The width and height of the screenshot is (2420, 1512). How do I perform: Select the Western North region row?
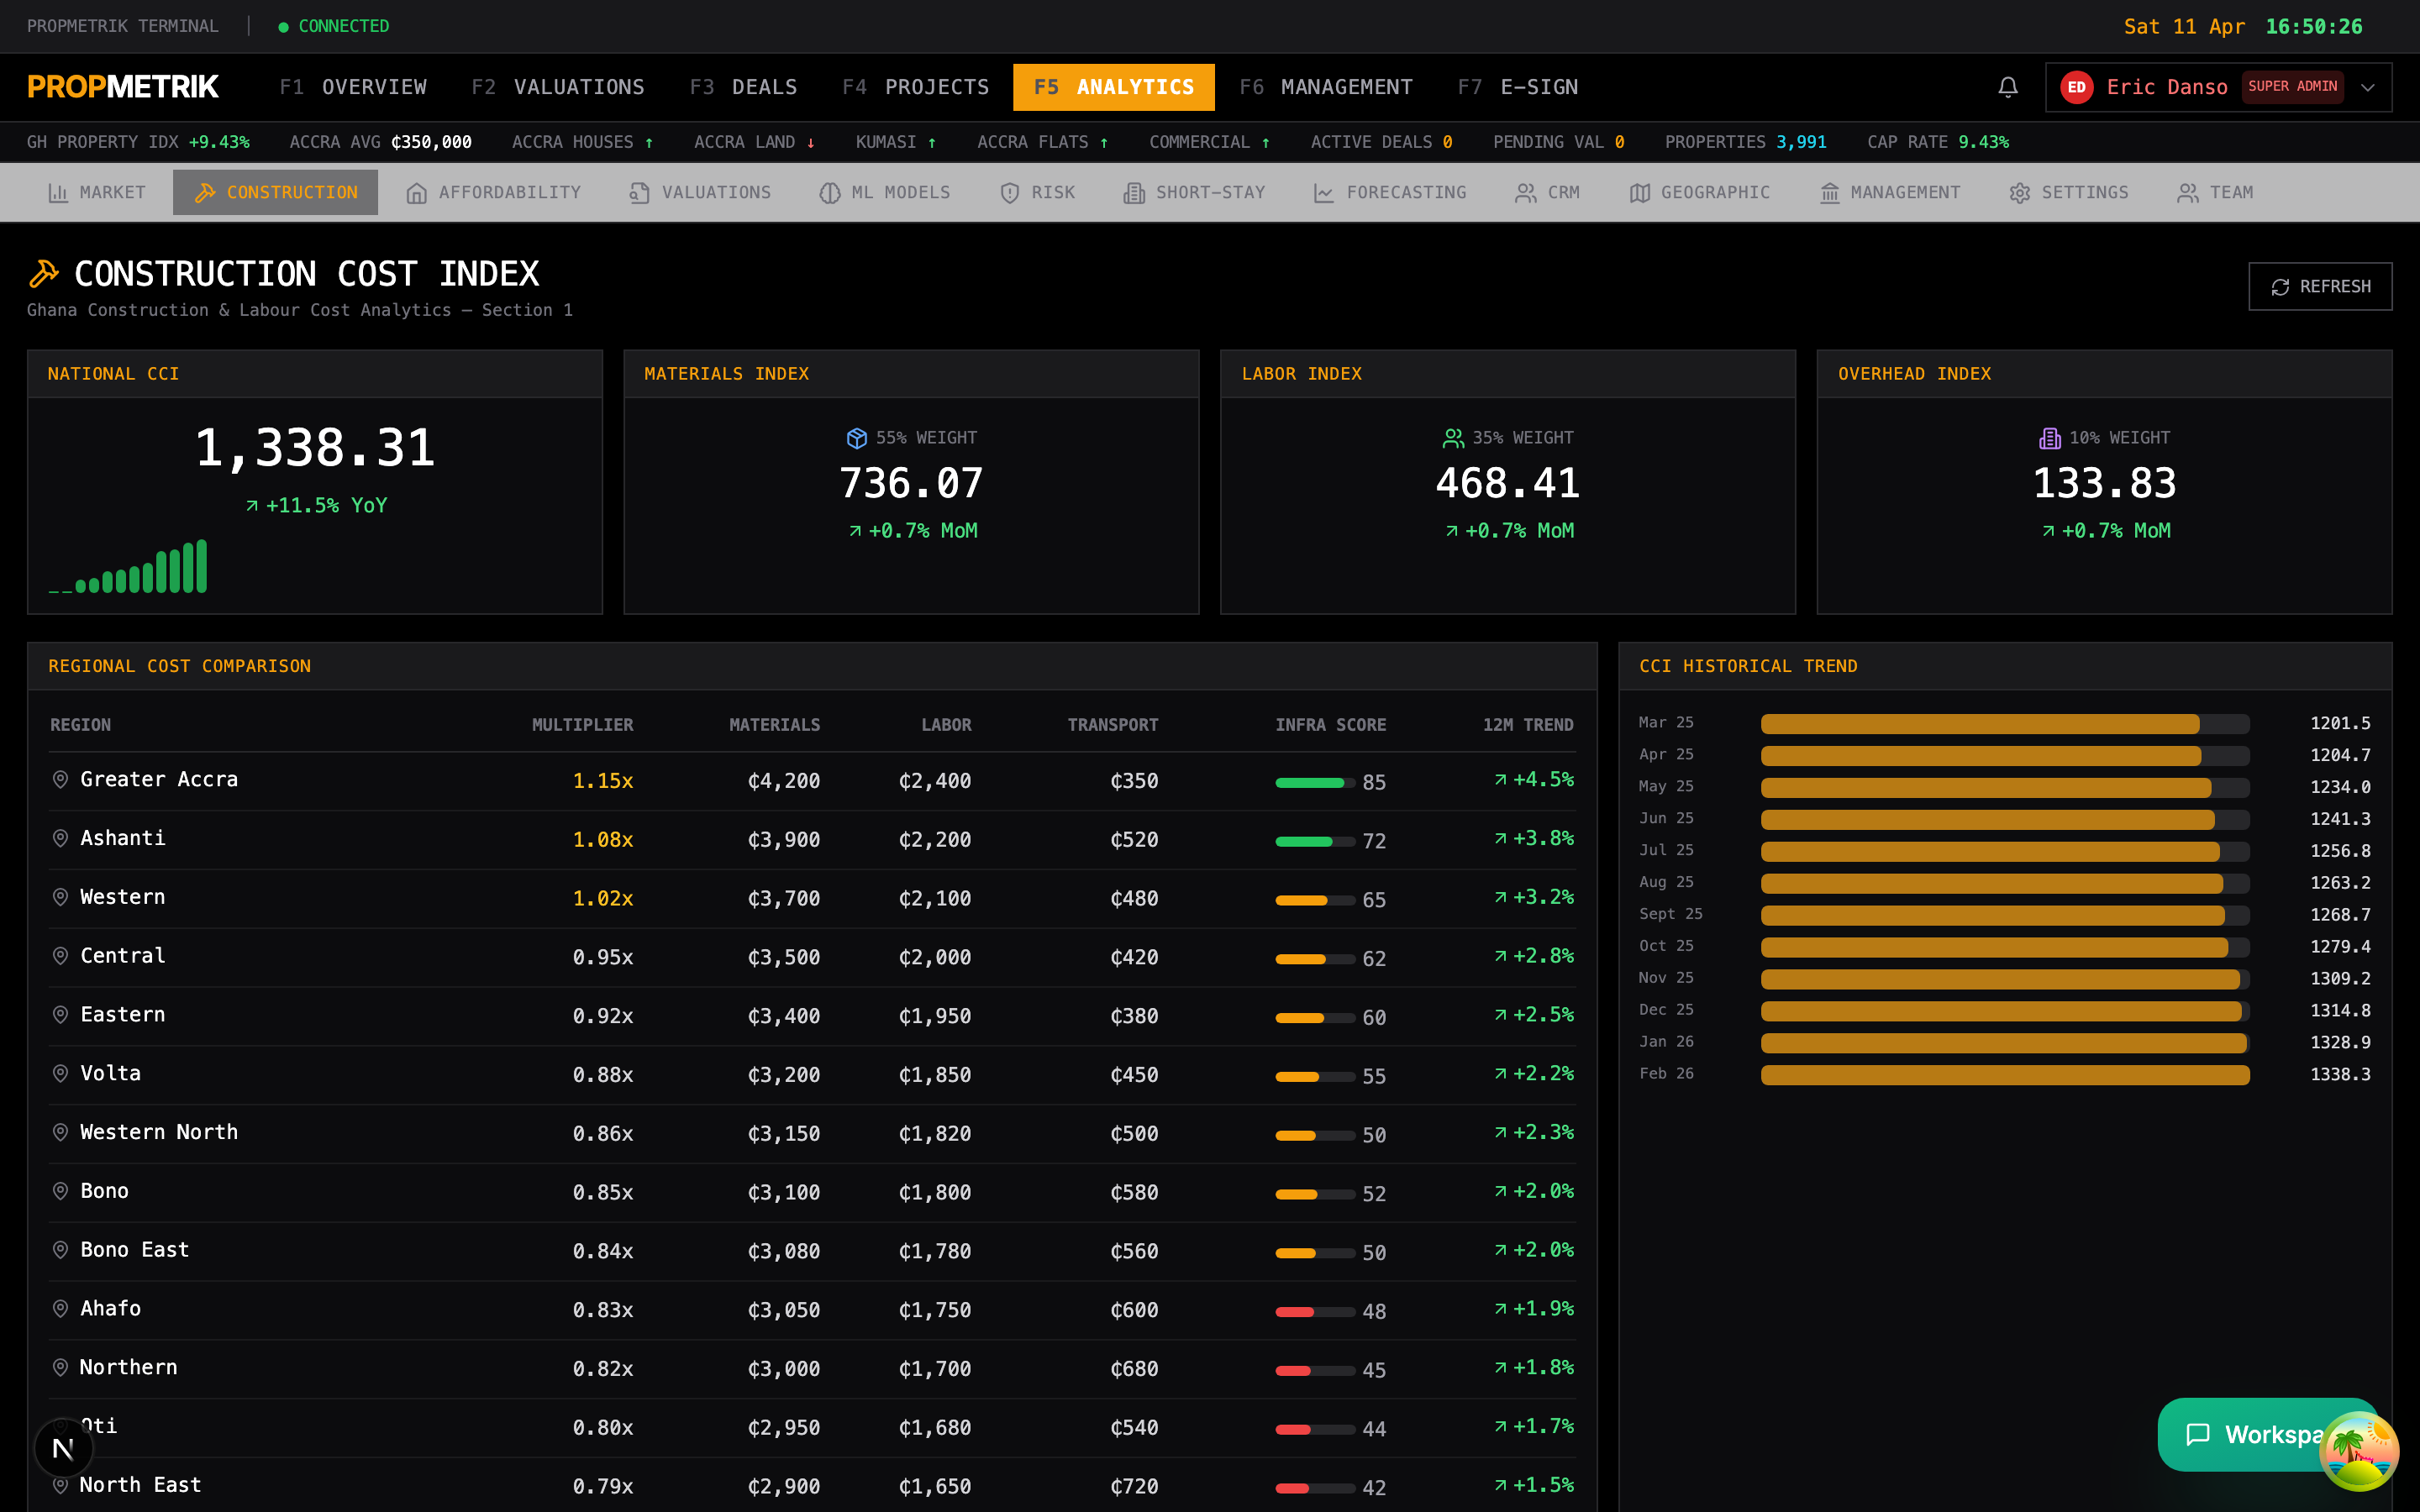point(812,1133)
